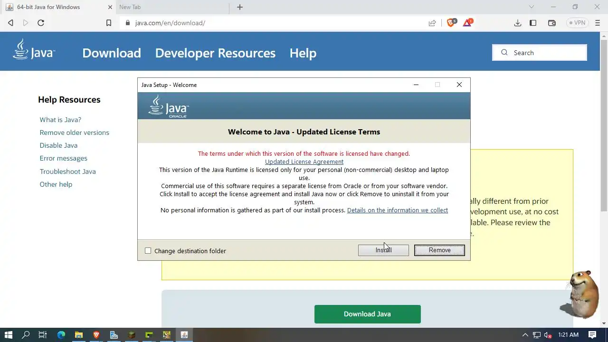The image size is (608, 342).
Task: Open the 1:21 AM clock
Action: coord(568,335)
